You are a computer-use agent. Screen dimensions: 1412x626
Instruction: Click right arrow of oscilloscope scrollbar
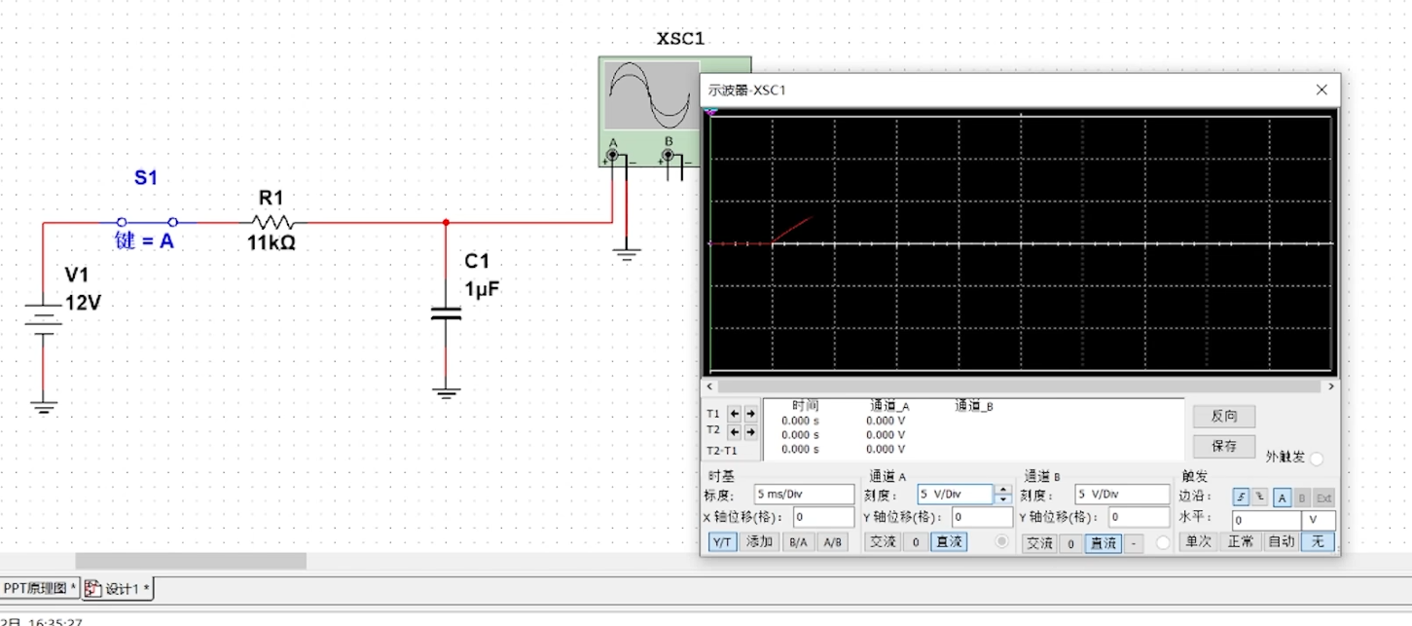[x=1330, y=387]
